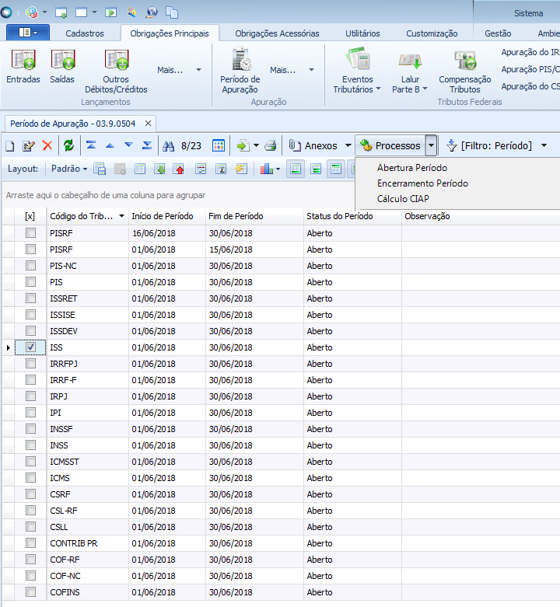Image resolution: width=560 pixels, height=607 pixels.
Task: Click the grid with green down arrow icon
Action: [159, 169]
